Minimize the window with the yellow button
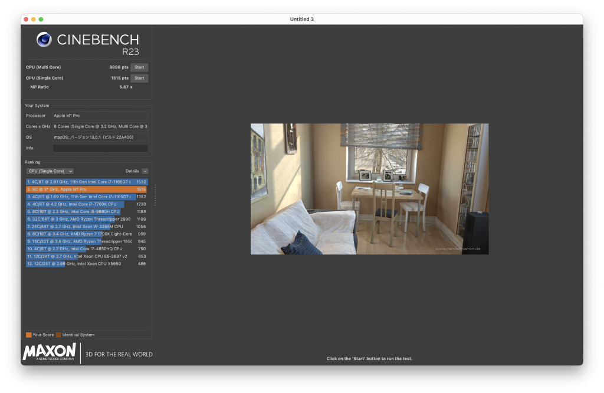The width and height of the screenshot is (604, 393). point(34,19)
